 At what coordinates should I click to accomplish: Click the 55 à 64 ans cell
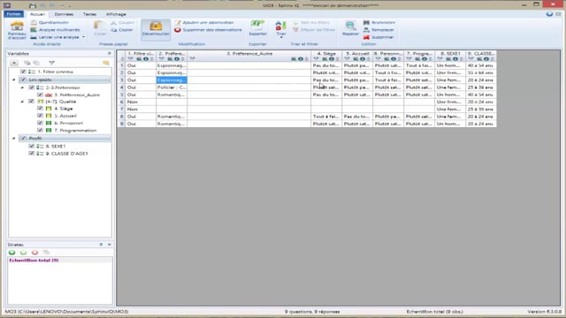tap(481, 72)
